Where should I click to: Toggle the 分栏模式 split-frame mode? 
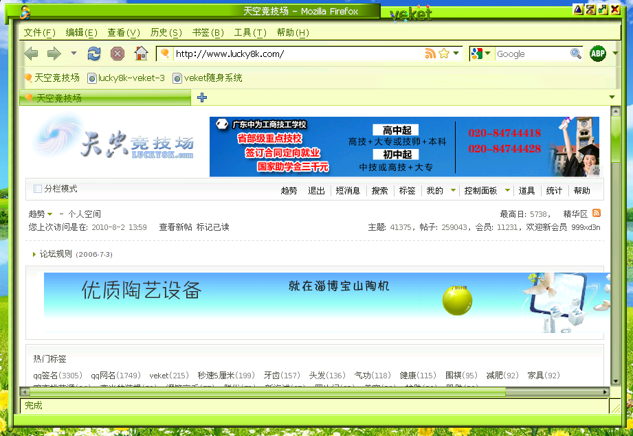[x=55, y=189]
